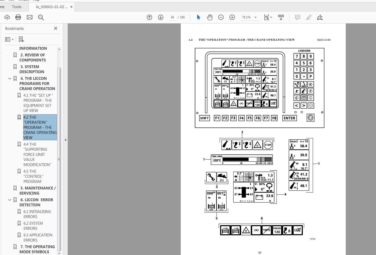Image resolution: width=376 pixels, height=255 pixels.
Task: Switch to the Tools tab
Action: [17, 7]
